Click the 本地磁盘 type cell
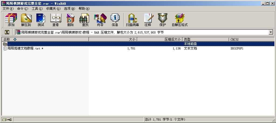 pyautogui.click(x=190, y=44)
